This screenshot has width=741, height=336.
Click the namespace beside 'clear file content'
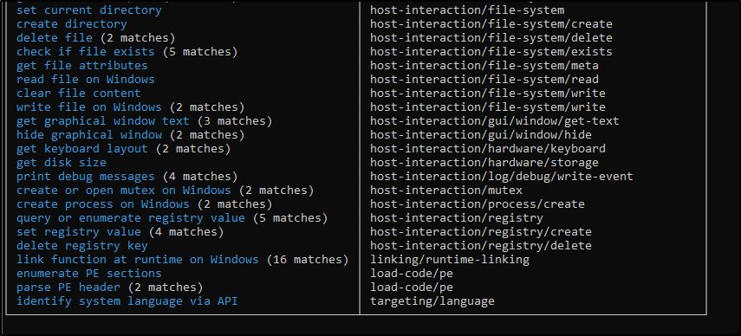click(x=488, y=93)
